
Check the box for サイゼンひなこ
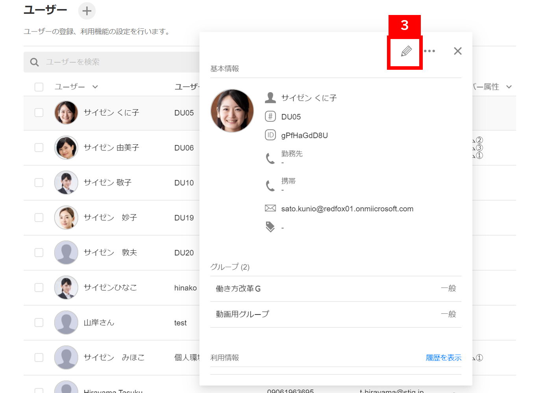39,287
